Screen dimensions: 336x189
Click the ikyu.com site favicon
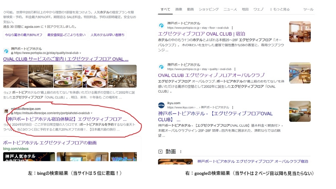pos(161,105)
